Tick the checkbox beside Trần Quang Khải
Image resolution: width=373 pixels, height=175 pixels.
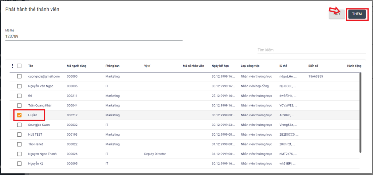pos(19,106)
